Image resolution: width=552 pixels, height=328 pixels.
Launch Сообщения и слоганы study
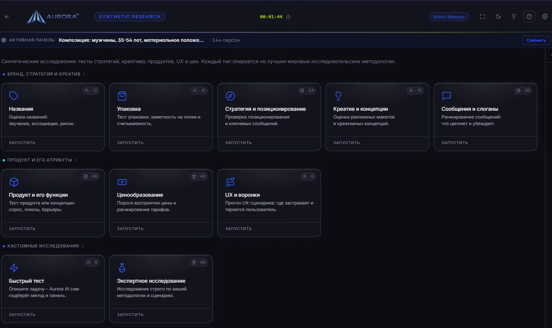click(455, 143)
